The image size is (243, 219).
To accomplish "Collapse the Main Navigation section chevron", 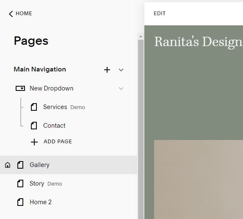I will [121, 70].
